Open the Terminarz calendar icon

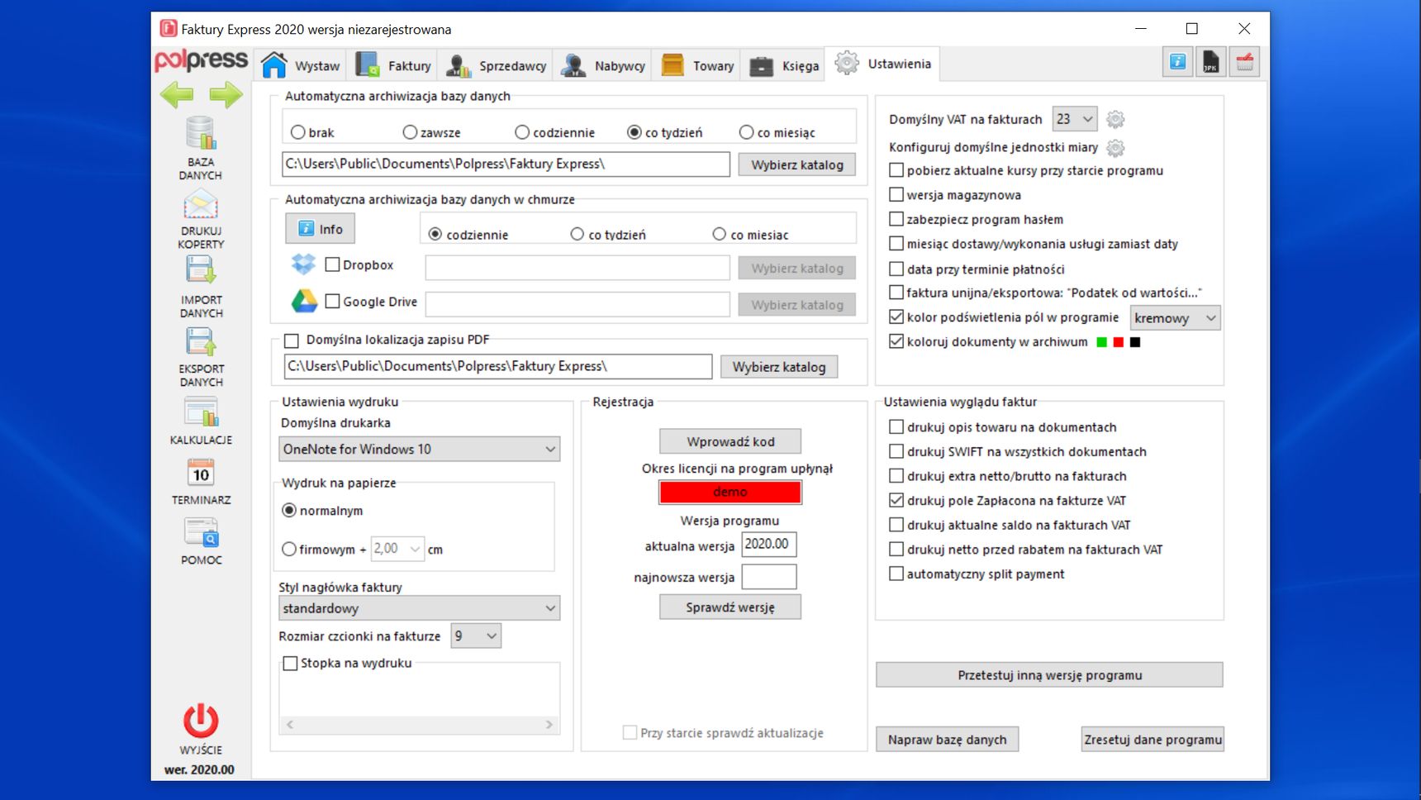pyautogui.click(x=201, y=472)
